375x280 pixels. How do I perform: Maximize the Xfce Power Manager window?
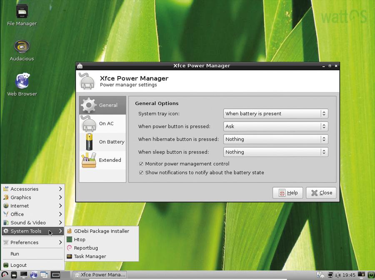point(330,66)
